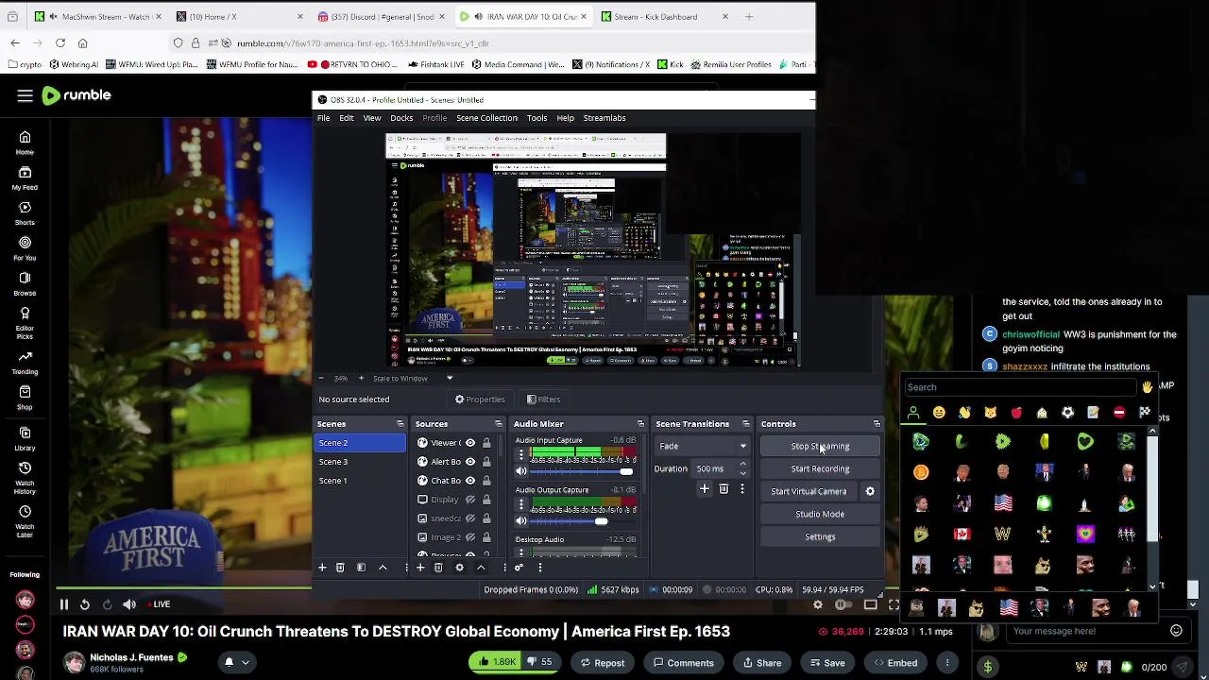The width and height of the screenshot is (1209, 680).
Task: Undock the Audio Mixer panel
Action: pos(640,424)
